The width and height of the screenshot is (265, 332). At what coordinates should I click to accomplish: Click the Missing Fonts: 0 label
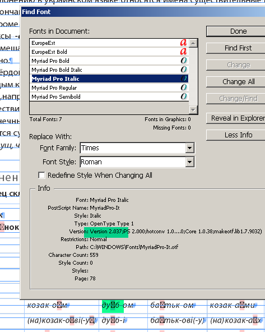(x=172, y=128)
